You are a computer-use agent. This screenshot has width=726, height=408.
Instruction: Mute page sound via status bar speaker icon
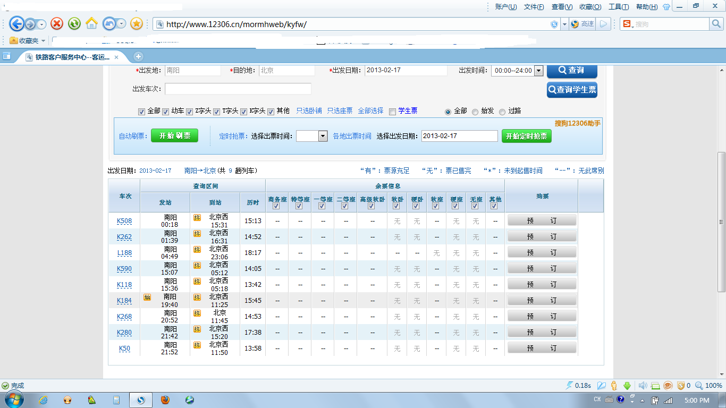pyautogui.click(x=642, y=386)
